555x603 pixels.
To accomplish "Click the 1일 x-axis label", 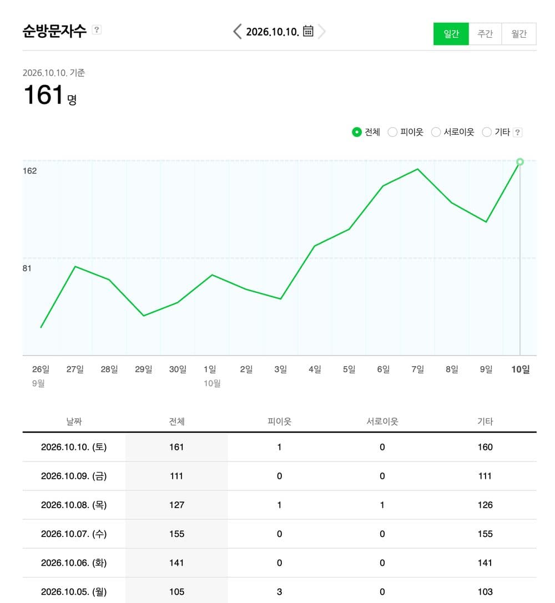I will (x=210, y=369).
